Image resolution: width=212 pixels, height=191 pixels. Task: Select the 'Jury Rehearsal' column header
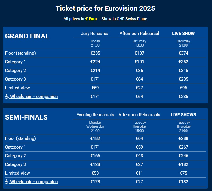click(x=95, y=34)
